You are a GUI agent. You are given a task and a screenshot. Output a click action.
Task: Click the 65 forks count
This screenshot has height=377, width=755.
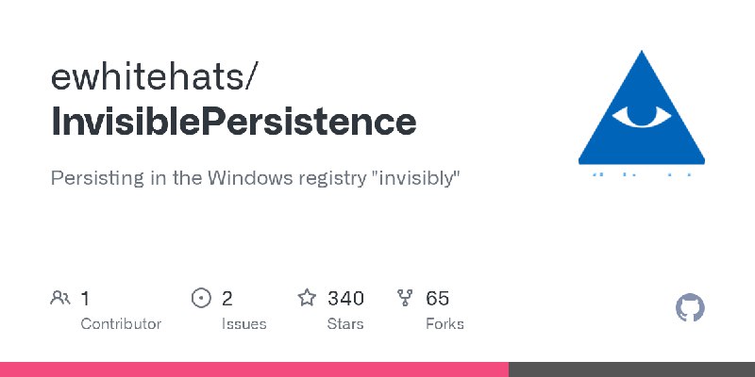click(437, 299)
